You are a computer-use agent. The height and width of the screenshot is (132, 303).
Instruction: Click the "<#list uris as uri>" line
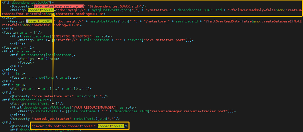tap(20, 51)
